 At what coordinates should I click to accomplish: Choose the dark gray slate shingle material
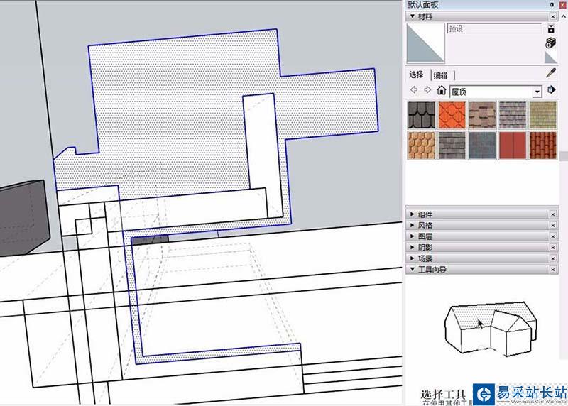(452, 146)
